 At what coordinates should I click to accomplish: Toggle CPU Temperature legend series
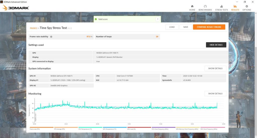pos(90,128)
